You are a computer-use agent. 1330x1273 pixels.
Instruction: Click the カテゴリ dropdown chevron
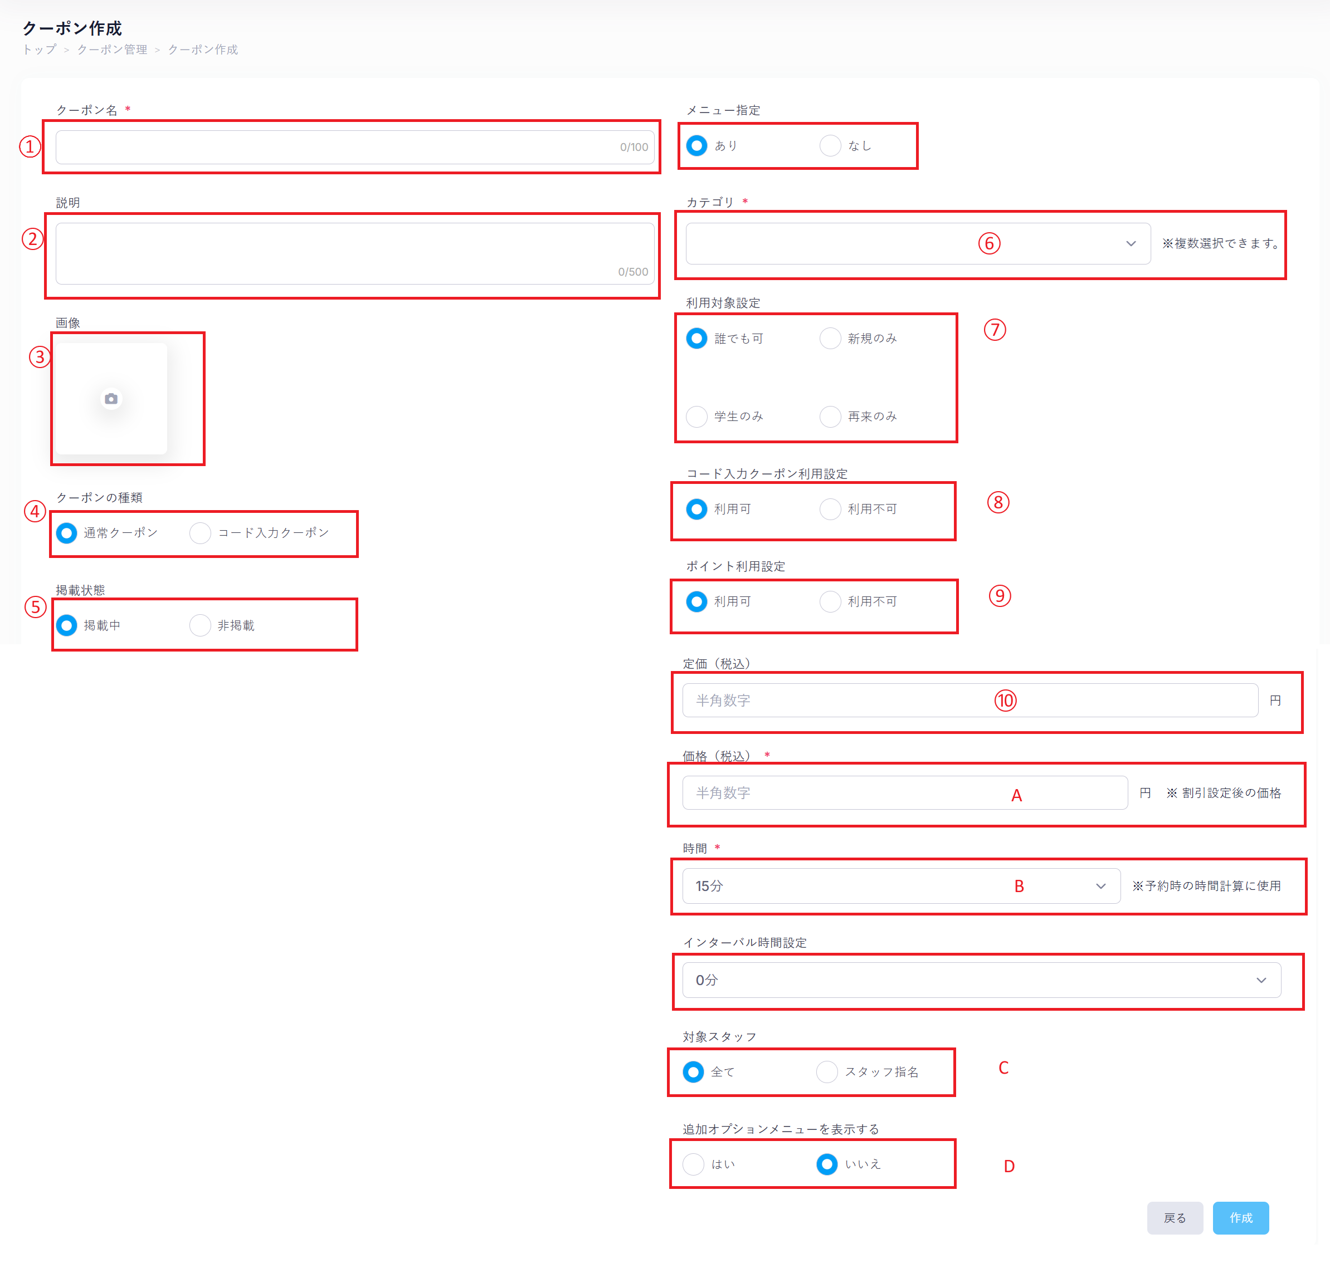pos(1131,243)
